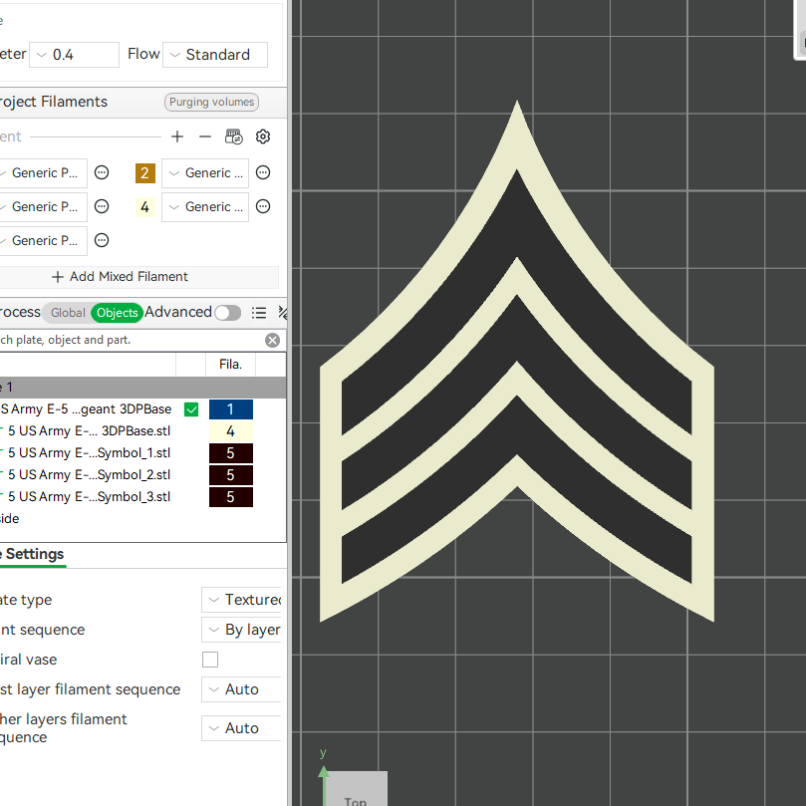Click the Purging volumes button
The height and width of the screenshot is (806, 806).
tap(212, 102)
